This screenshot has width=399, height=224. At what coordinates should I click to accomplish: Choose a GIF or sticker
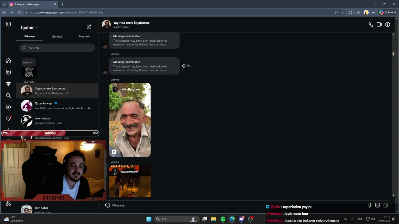pos(386,205)
